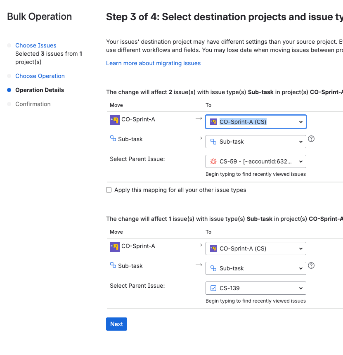Click the help icon beside the second Sub-task dropdown
343x355 pixels.
pos(312,266)
